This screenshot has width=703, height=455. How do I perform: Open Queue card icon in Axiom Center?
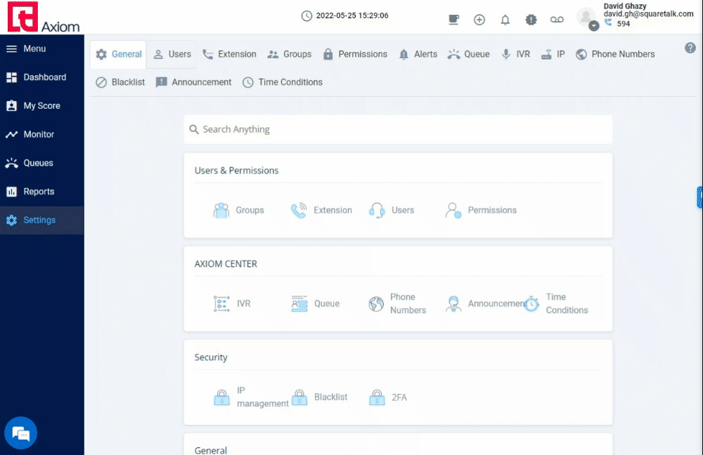click(x=299, y=303)
